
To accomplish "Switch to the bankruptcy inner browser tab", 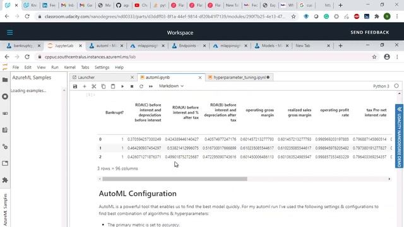I will (23, 45).
